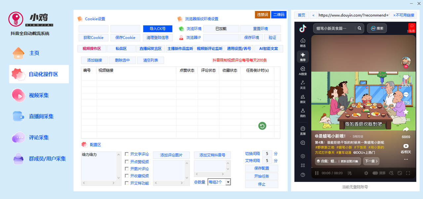
Task: Open 视频采集 in the left sidebar
Action: click(39, 95)
